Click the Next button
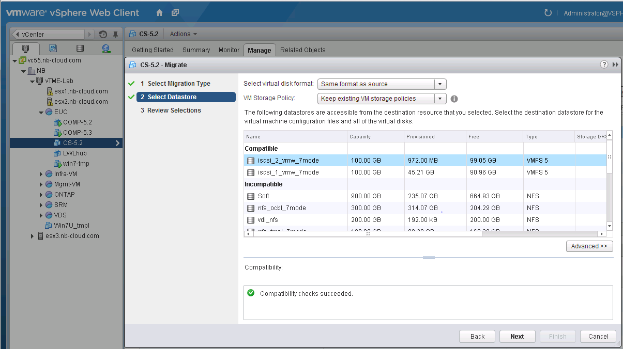The width and height of the screenshot is (623, 349). click(x=517, y=336)
